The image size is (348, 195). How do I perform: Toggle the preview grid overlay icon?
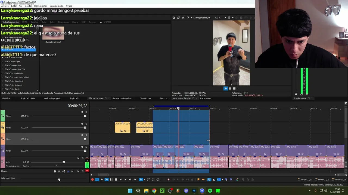click(x=229, y=18)
